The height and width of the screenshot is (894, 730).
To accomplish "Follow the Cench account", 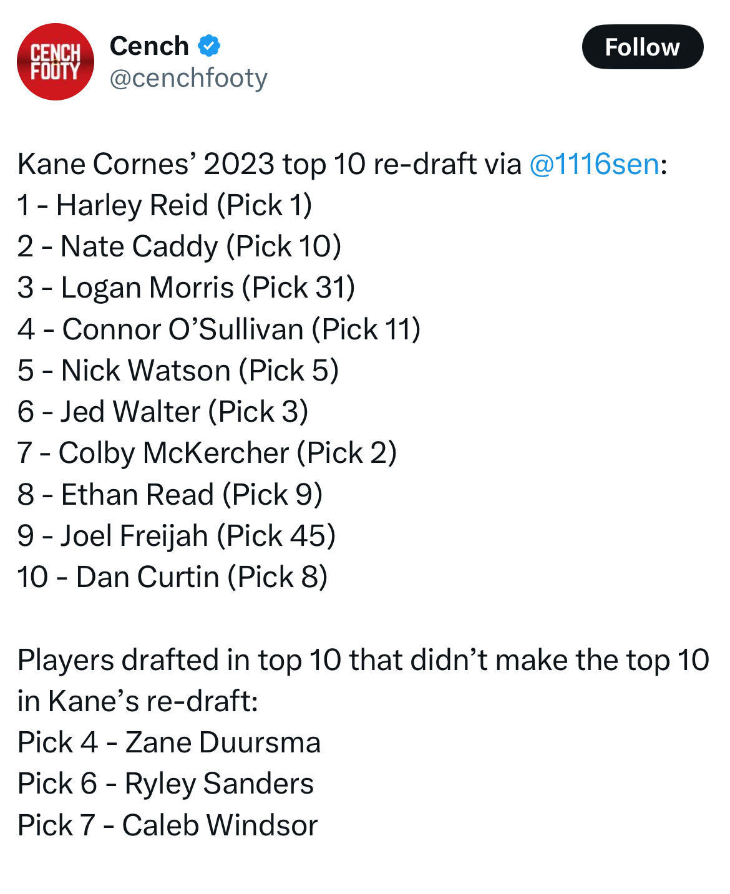I will (x=643, y=47).
